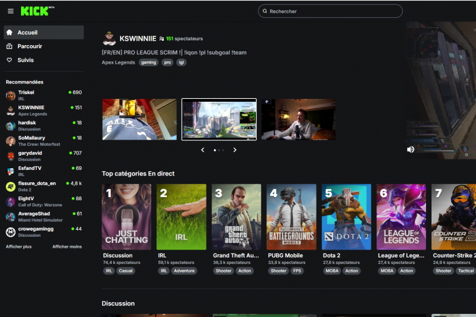Collapse recommended list with Afficher moins
The height and width of the screenshot is (317, 476).
point(67,247)
